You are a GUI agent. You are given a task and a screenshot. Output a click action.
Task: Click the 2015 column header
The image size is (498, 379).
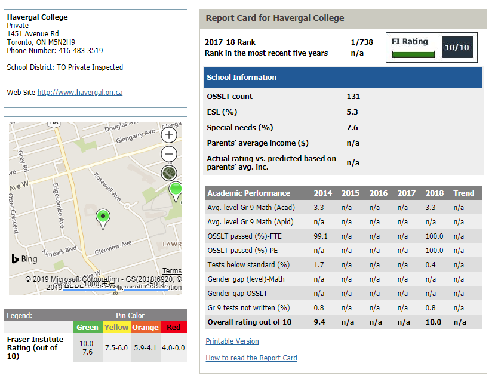(x=351, y=193)
